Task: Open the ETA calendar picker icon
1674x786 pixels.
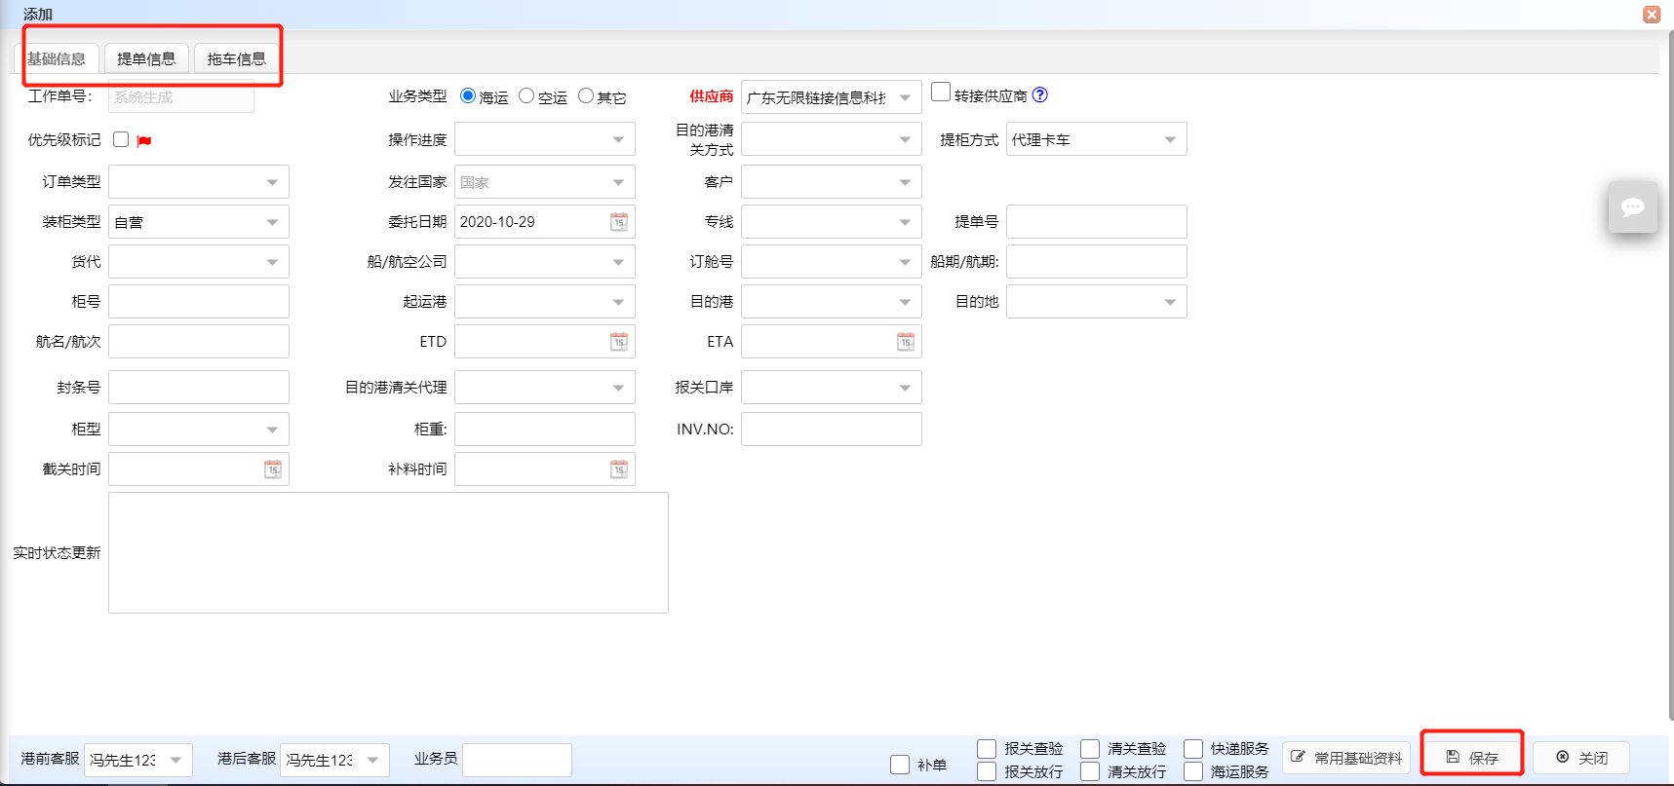Action: pyautogui.click(x=906, y=342)
